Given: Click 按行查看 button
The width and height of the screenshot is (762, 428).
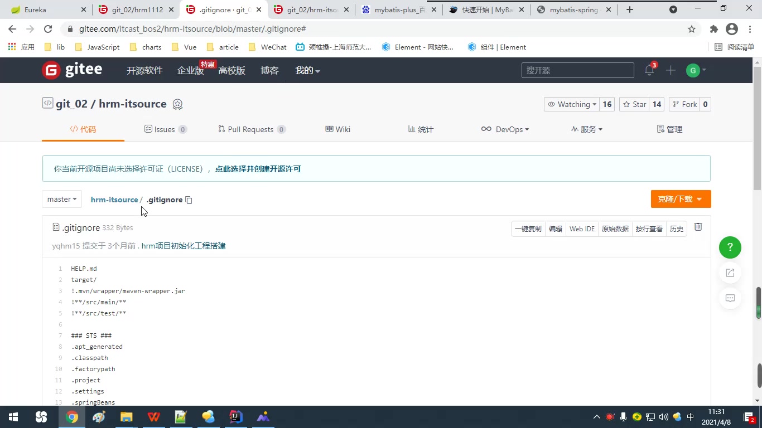Looking at the screenshot, I should (649, 229).
